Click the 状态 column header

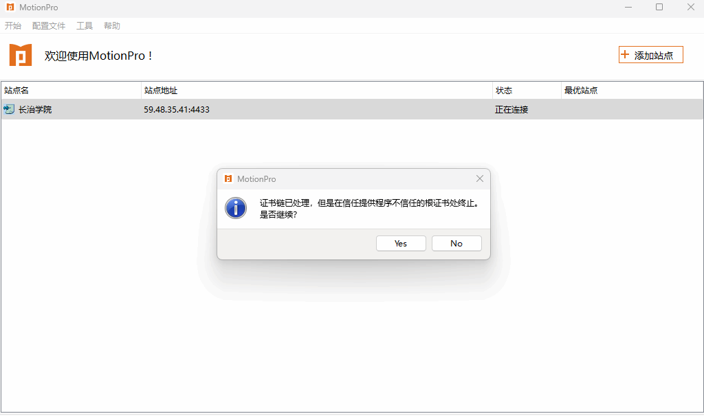click(504, 91)
